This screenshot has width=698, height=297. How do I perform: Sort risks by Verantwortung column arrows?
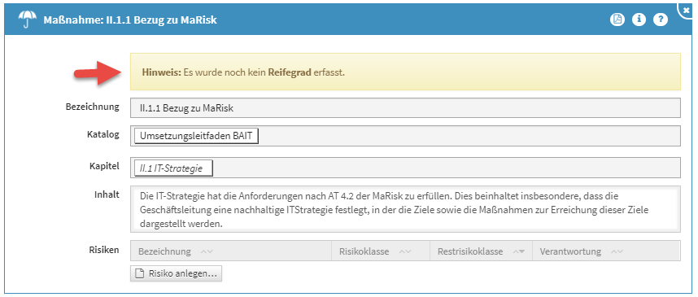pos(617,251)
